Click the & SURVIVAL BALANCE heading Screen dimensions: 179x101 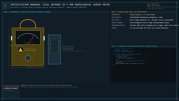coord(11,88)
